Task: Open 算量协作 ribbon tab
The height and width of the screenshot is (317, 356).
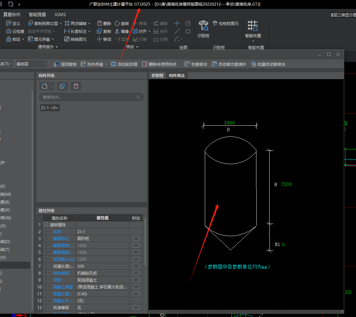Action: 12,14
